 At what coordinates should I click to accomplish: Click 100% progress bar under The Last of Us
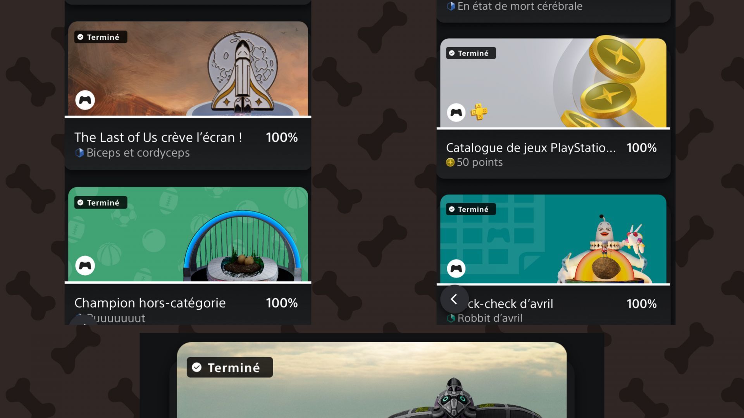tap(188, 116)
